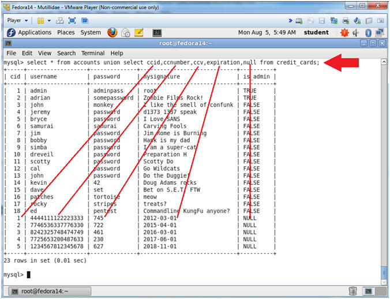Launch Firefox from the panel
The width and height of the screenshot is (390, 299).
tap(112, 32)
